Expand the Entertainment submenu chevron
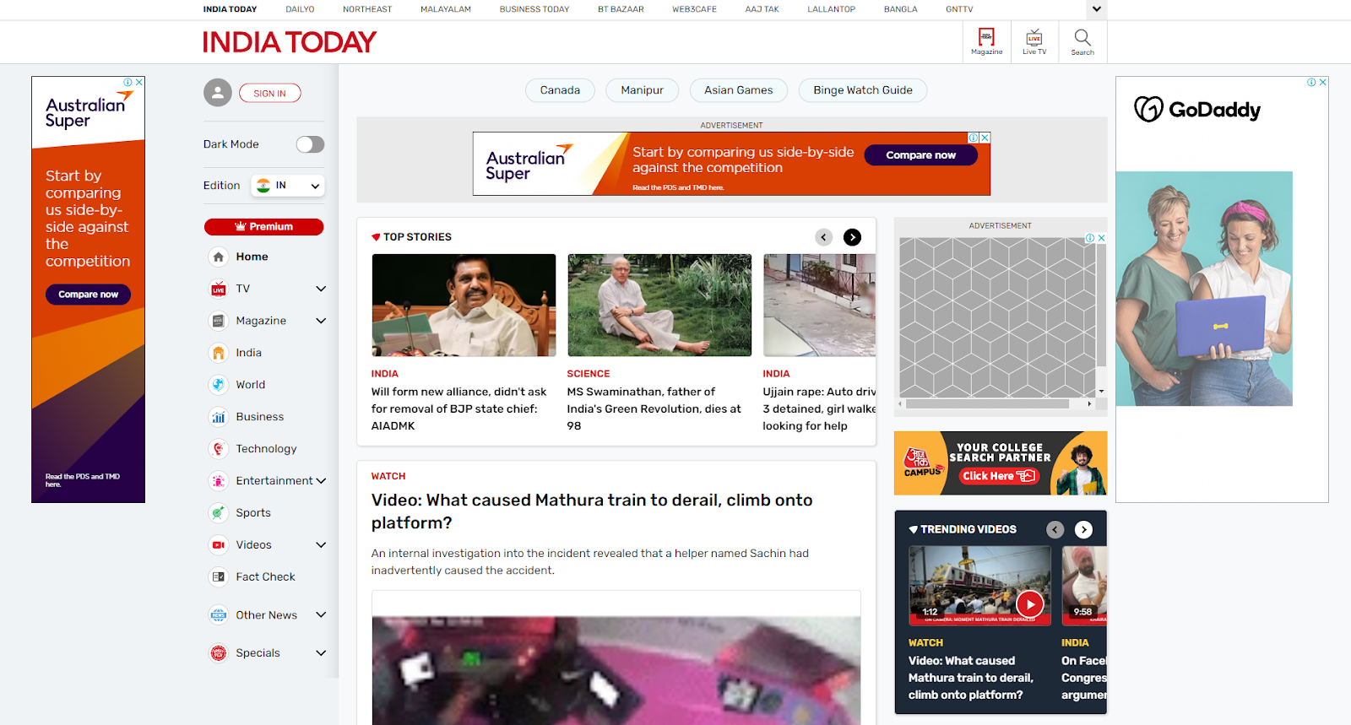 tap(321, 481)
